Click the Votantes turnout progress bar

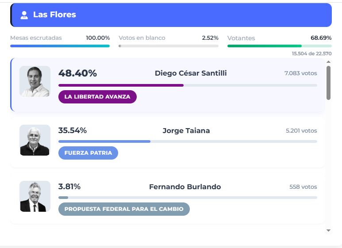coord(278,46)
